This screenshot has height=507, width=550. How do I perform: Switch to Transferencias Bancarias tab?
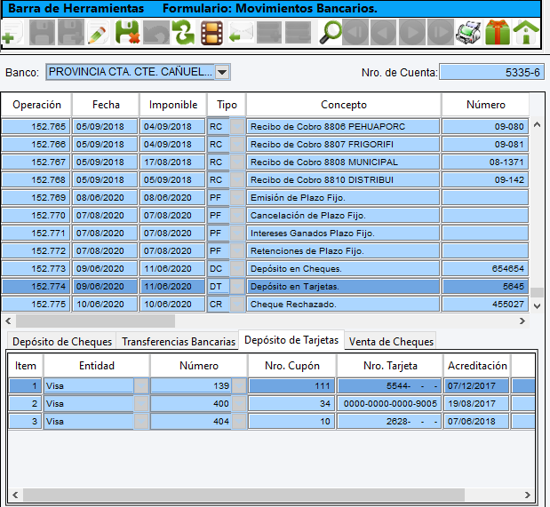(179, 341)
